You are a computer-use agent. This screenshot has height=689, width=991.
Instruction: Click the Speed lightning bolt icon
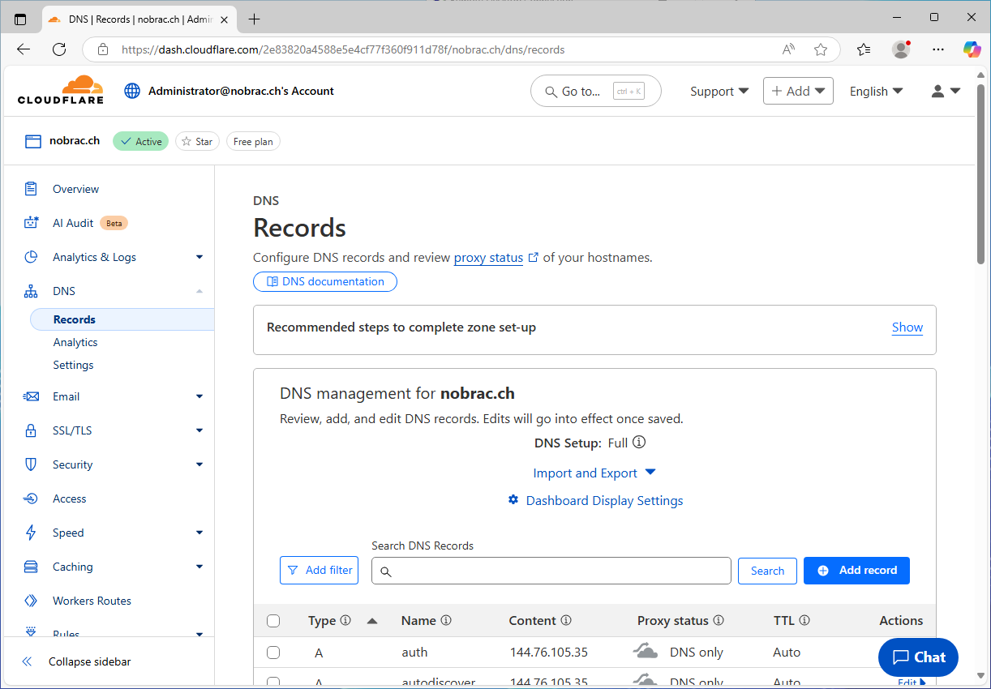(x=31, y=533)
